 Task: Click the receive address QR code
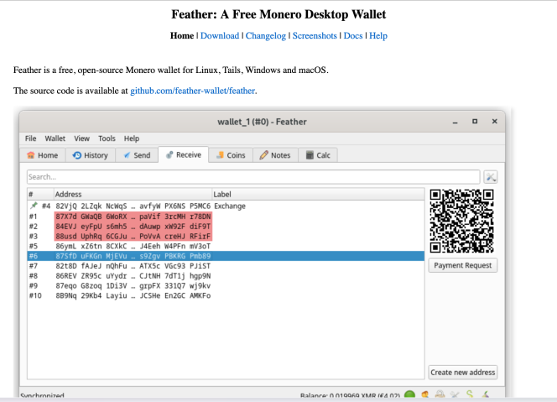tap(461, 222)
